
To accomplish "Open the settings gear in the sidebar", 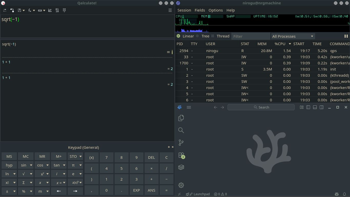I will (x=181, y=185).
